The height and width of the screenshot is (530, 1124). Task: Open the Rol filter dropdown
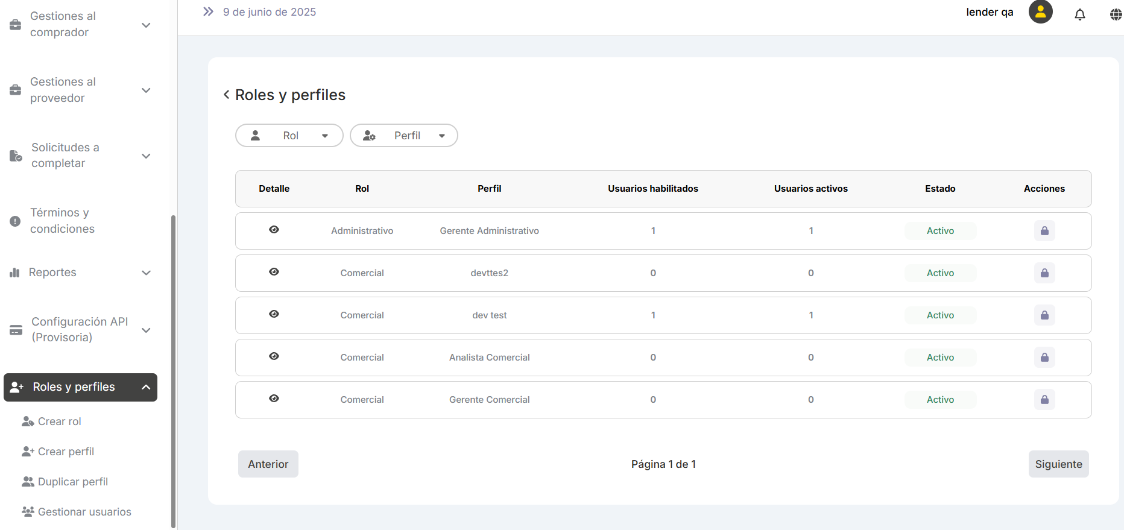pyautogui.click(x=289, y=136)
